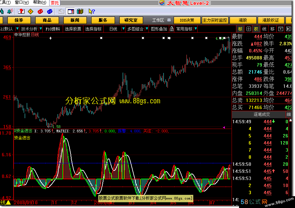Click the 2008/09 date on the timeline
This screenshot has width=295, height=208.
point(23,203)
